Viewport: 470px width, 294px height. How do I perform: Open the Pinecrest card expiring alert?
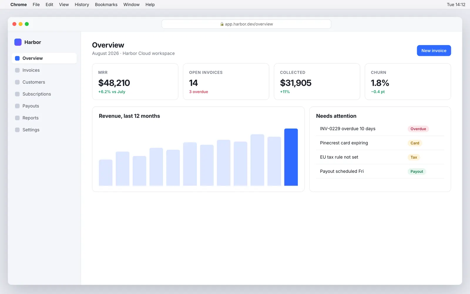tap(380, 143)
